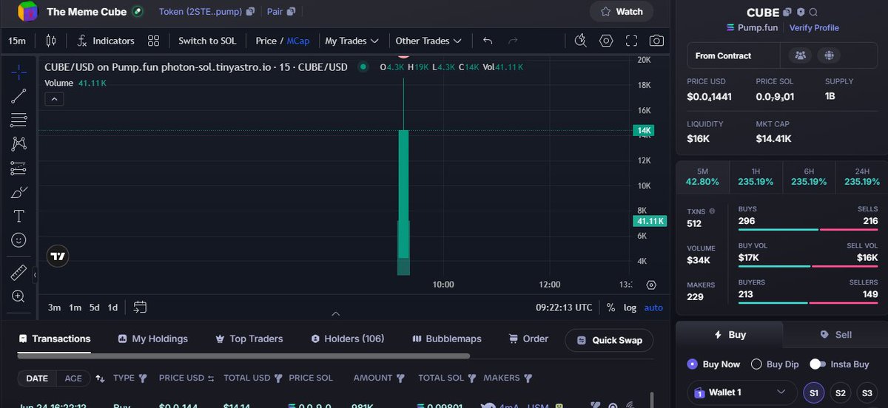Change candlestick chart style
The height and width of the screenshot is (408, 888).
tap(51, 41)
